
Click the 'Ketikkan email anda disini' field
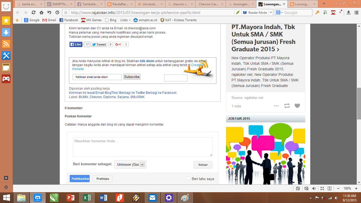tap(97, 77)
